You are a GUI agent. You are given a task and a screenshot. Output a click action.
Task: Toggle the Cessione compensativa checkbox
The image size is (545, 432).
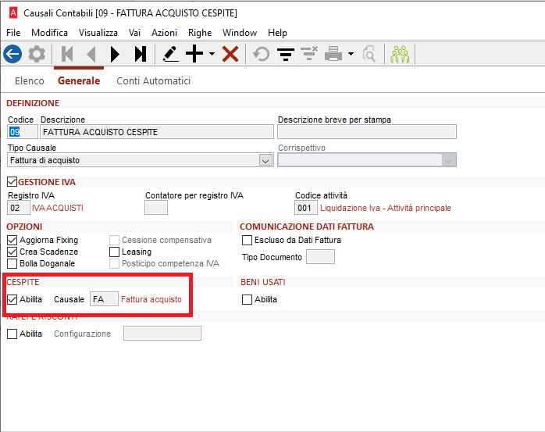pos(114,240)
